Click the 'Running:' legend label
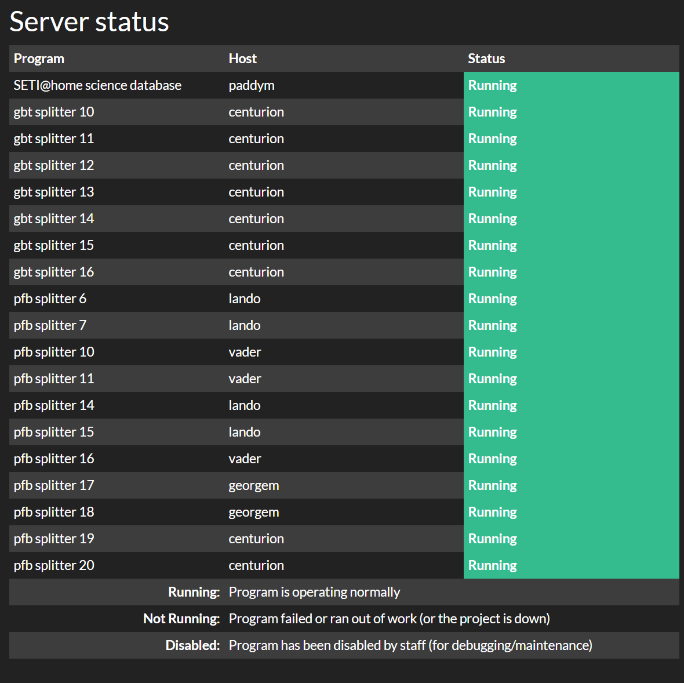Screen dimensions: 684x683 [x=194, y=592]
